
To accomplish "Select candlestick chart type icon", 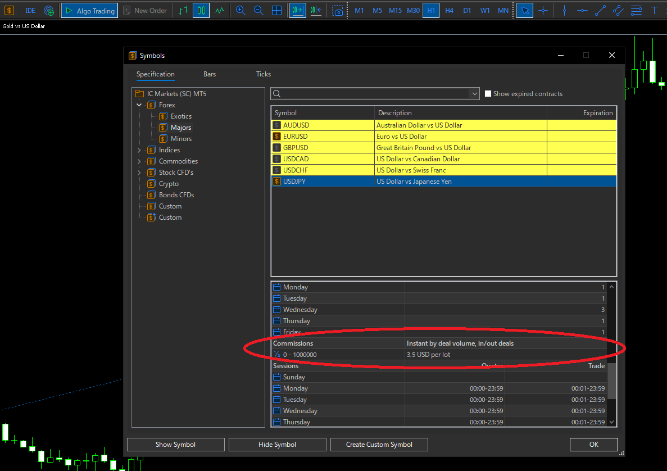I will [x=201, y=11].
